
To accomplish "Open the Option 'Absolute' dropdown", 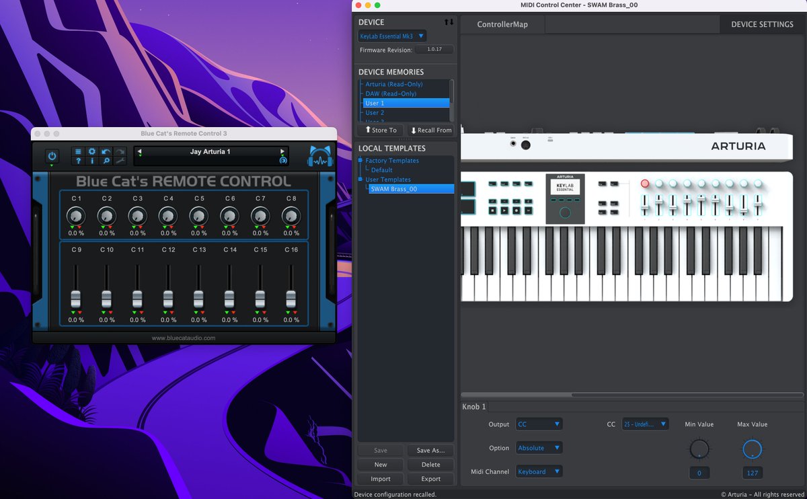I will (539, 448).
